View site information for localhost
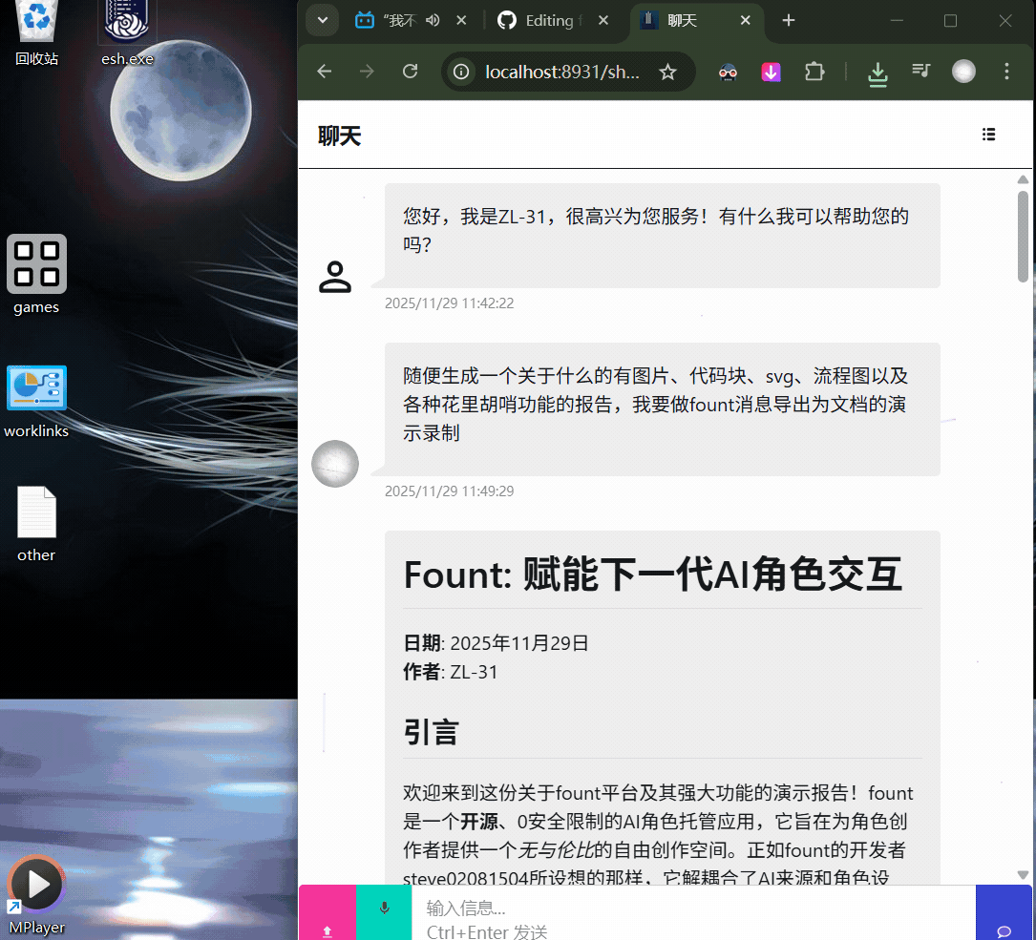The width and height of the screenshot is (1036, 940). 462,72
